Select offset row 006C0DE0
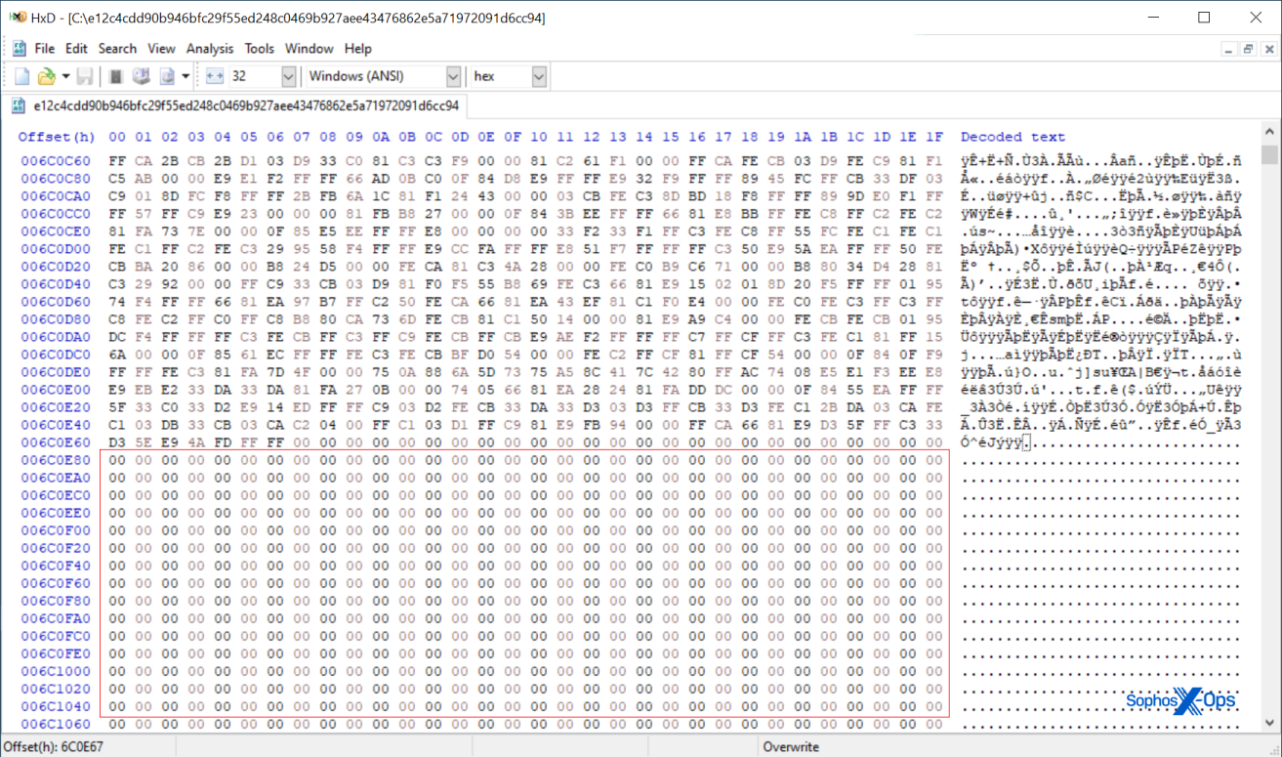This screenshot has width=1282, height=757. [x=56, y=372]
